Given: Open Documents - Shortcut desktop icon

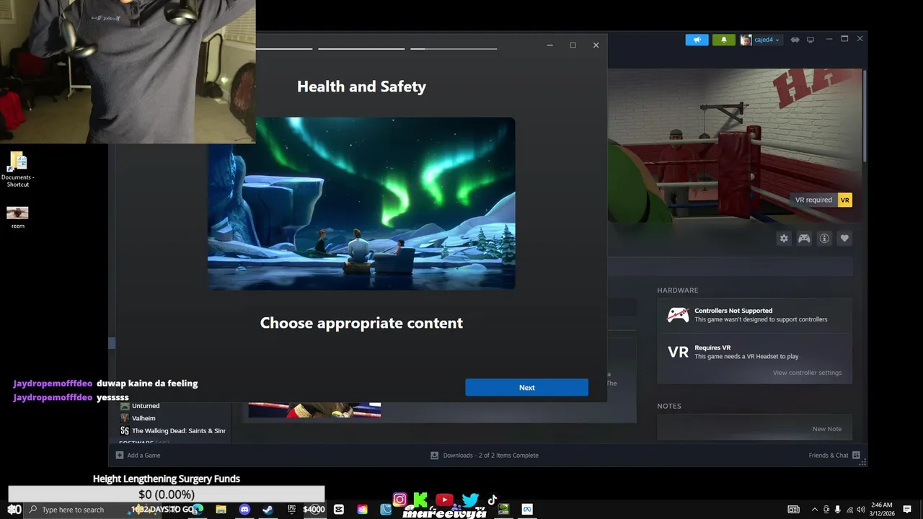Looking at the screenshot, I should (18, 169).
